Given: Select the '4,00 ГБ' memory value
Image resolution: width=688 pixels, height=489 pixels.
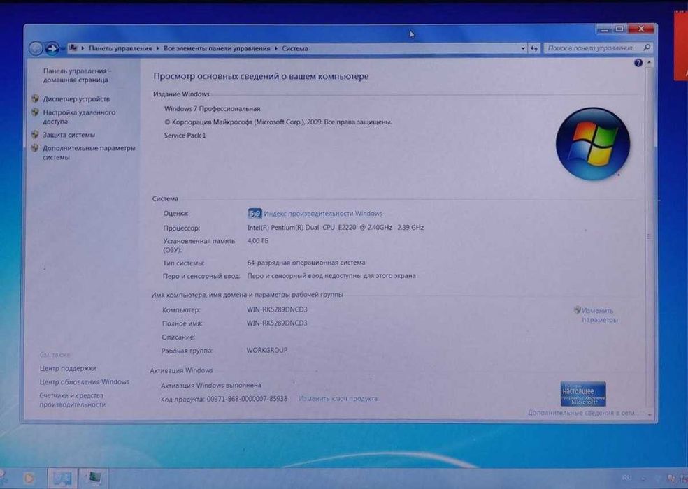Looking at the screenshot, I should coord(258,241).
